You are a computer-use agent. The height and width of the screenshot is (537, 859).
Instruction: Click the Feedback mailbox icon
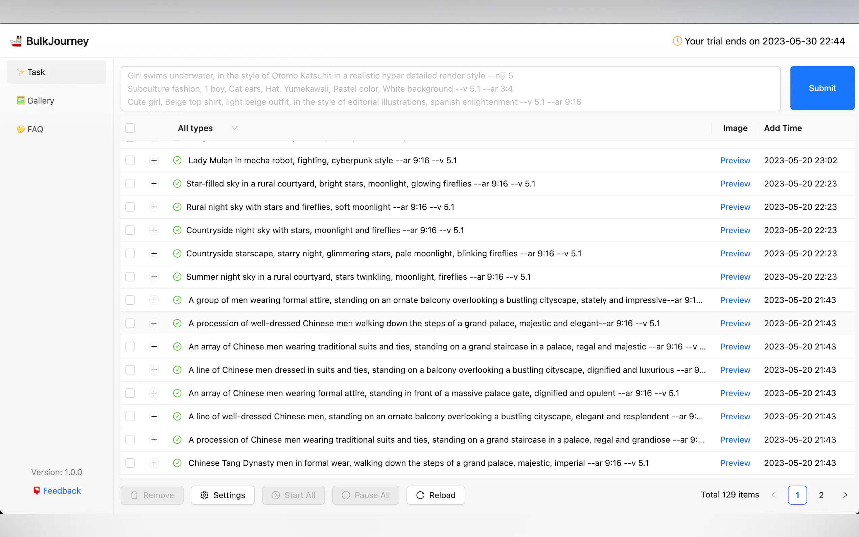[37, 490]
